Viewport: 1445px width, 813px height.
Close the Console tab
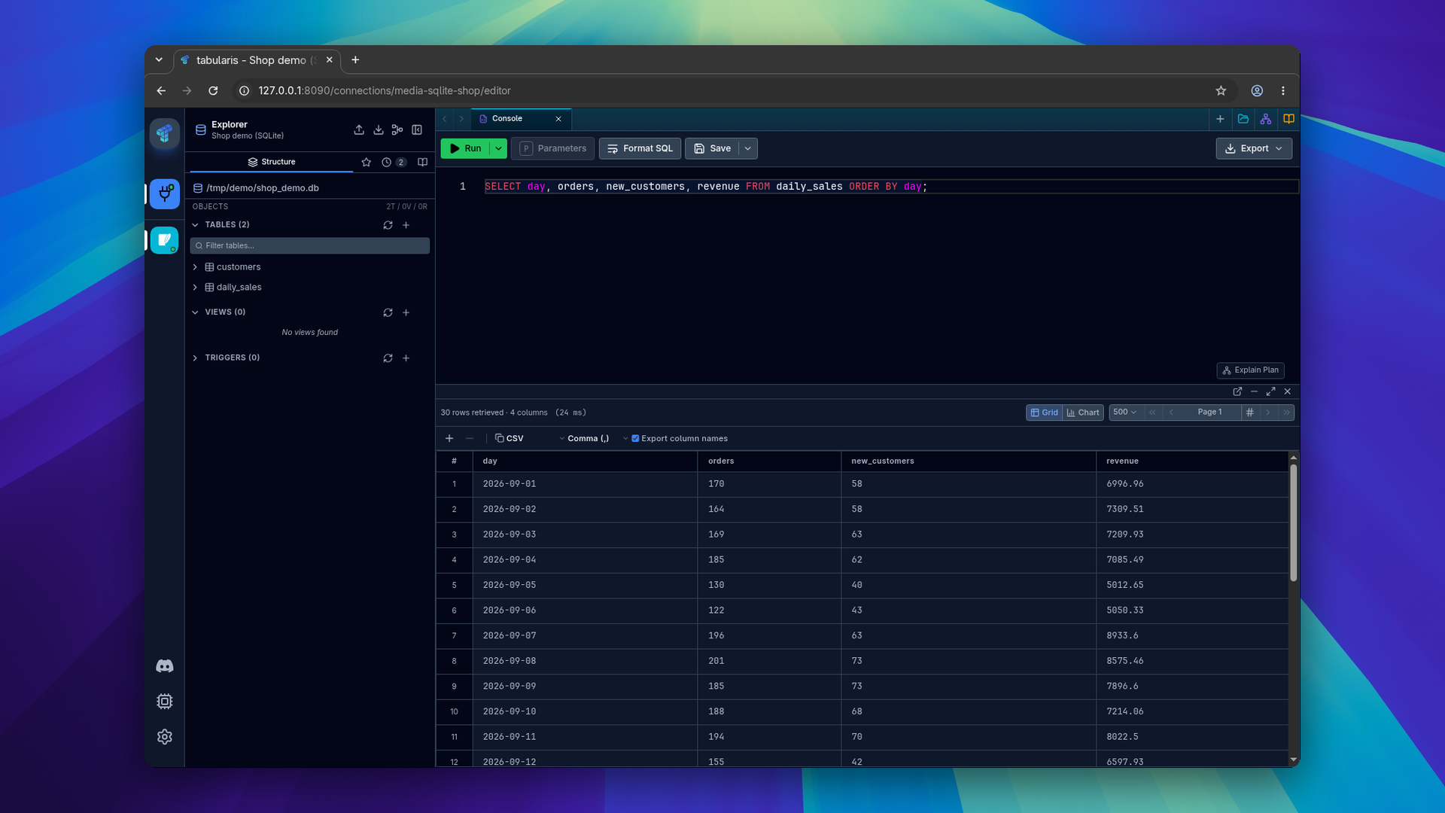[558, 119]
